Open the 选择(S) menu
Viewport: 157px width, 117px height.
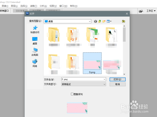point(24,6)
